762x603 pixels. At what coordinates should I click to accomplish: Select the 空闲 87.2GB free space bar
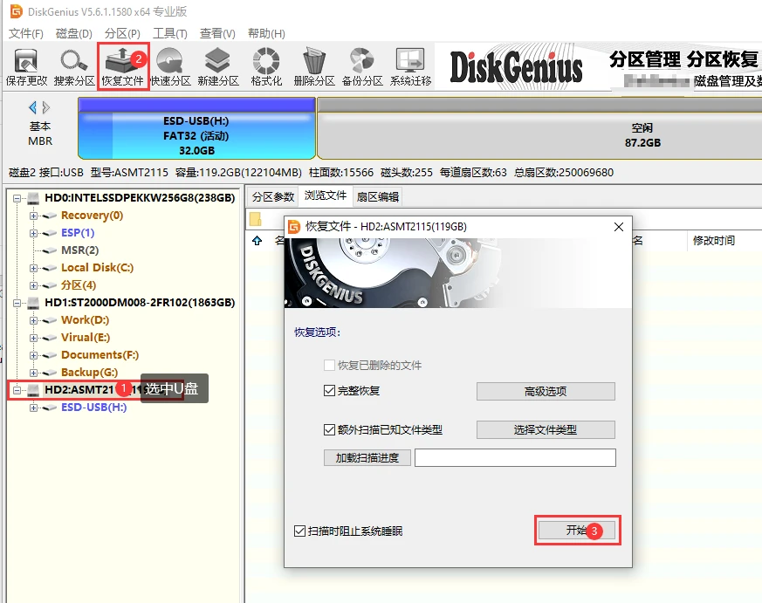(x=539, y=128)
